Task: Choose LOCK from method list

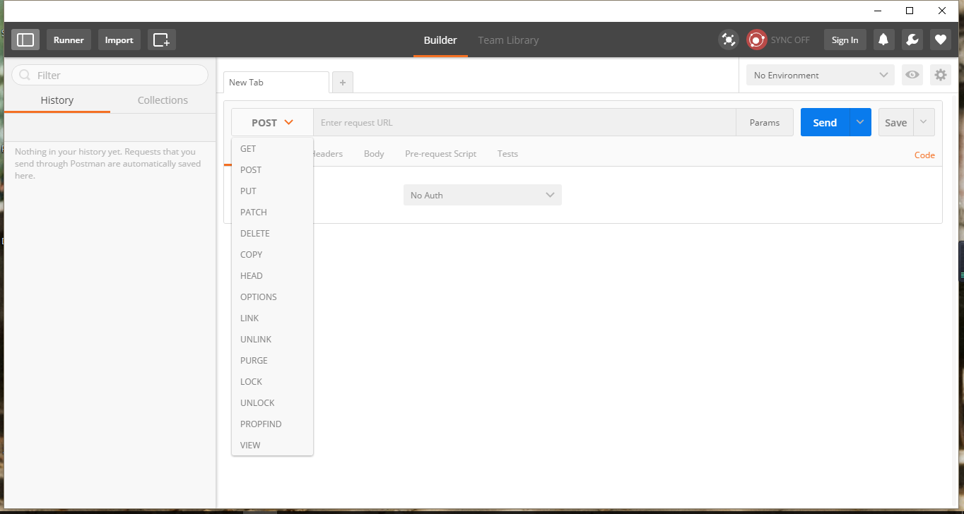Action: click(272, 382)
